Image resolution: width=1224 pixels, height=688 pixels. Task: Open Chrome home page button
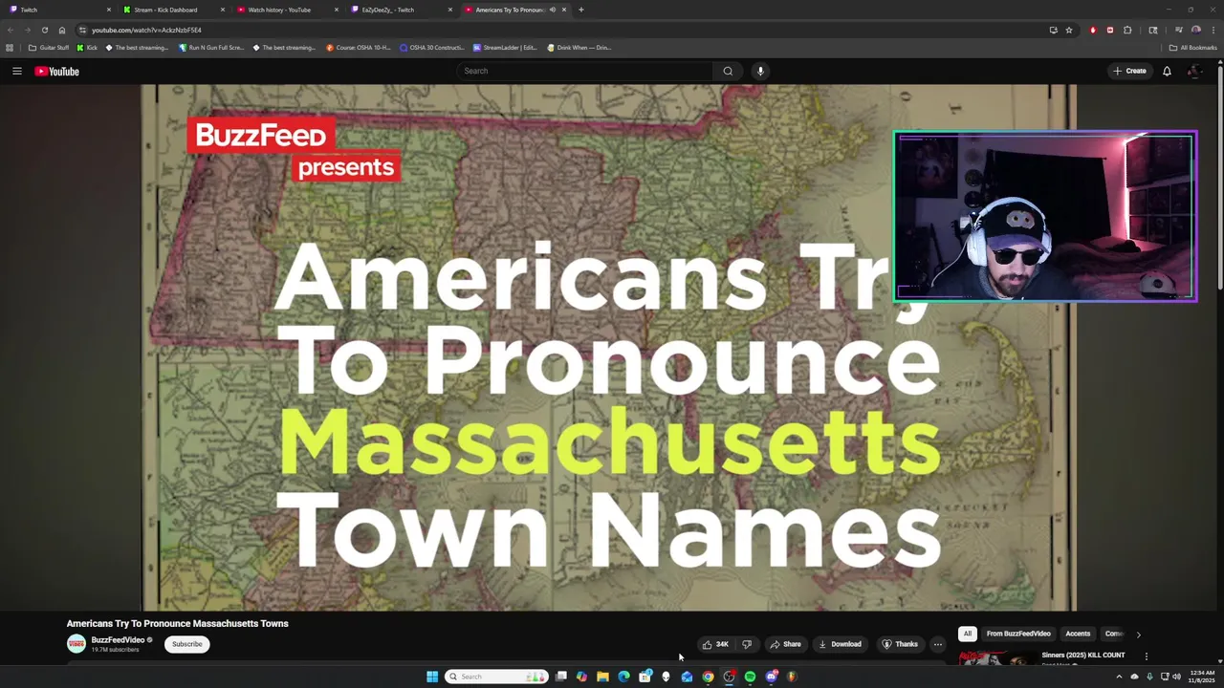tap(62, 30)
